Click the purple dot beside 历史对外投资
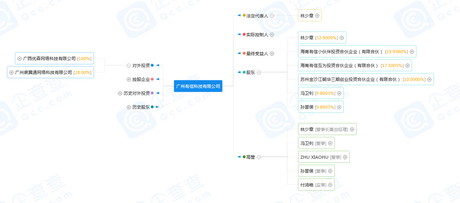The image size is (460, 203). [x=152, y=93]
